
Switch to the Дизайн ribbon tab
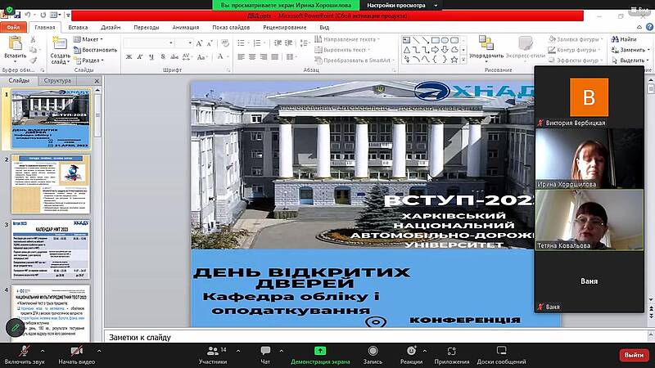pos(111,27)
